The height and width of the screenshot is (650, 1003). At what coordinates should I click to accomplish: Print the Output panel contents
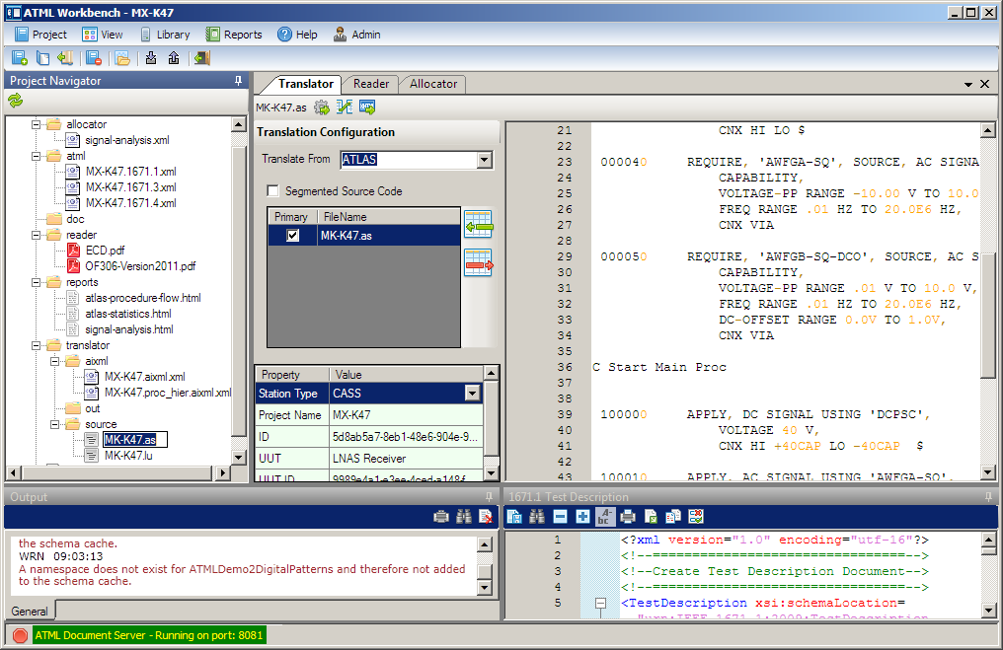coord(440,517)
